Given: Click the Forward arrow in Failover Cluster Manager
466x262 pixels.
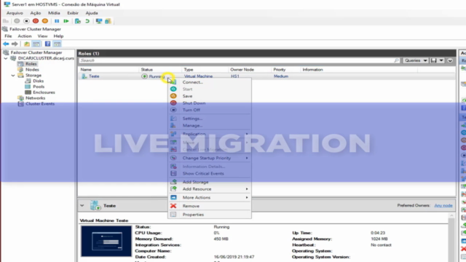Looking at the screenshot, I should coord(15,44).
